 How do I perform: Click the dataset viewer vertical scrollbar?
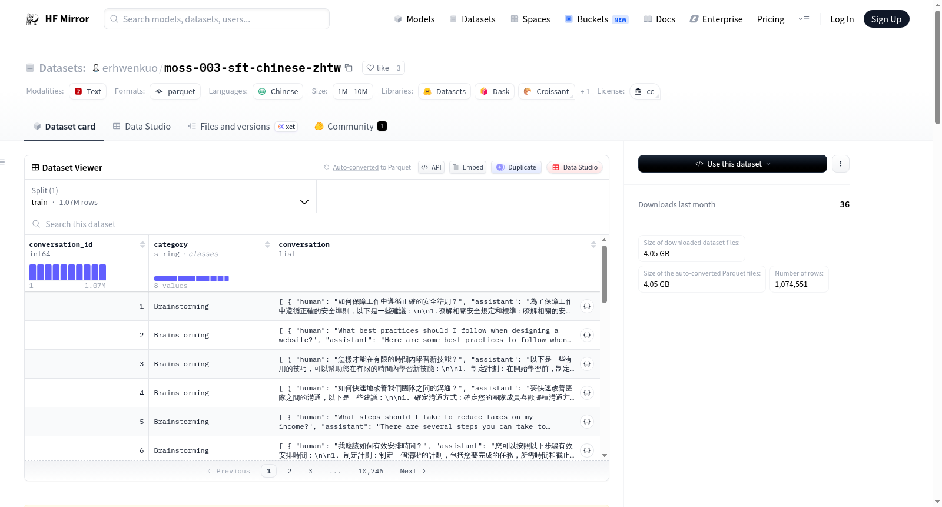tap(604, 274)
